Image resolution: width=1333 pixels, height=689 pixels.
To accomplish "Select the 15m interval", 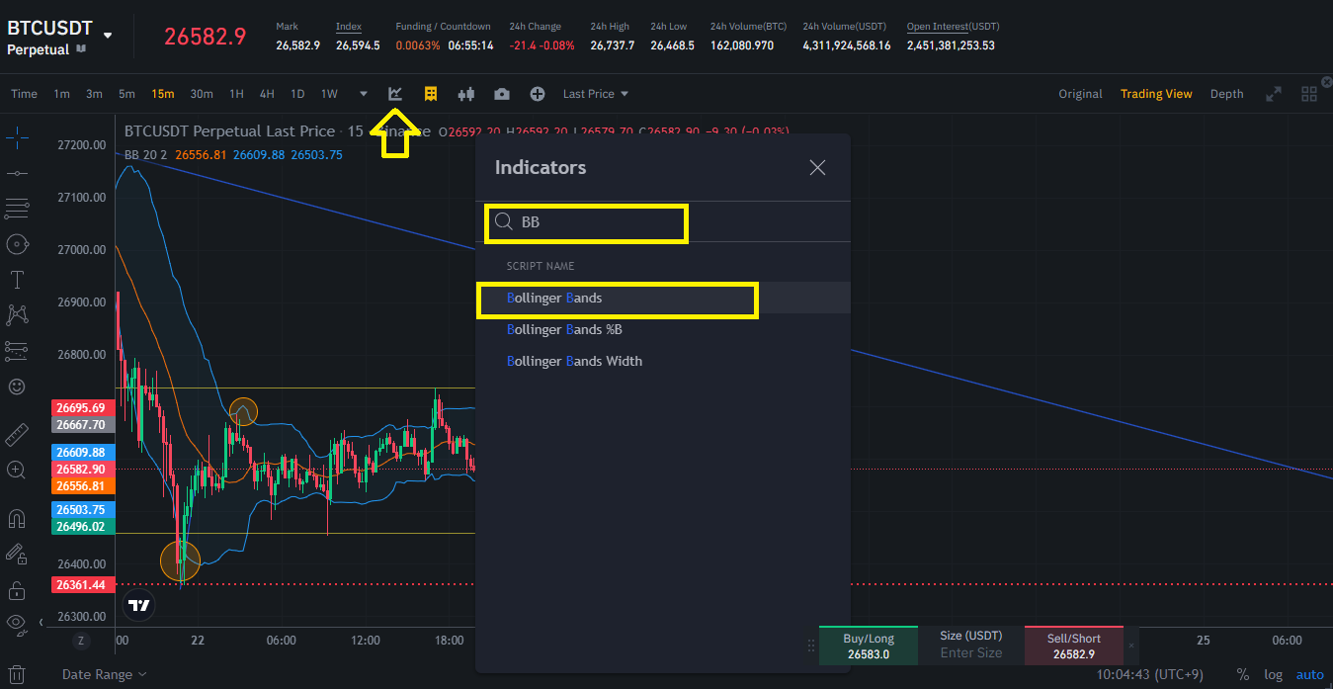I will pyautogui.click(x=162, y=94).
